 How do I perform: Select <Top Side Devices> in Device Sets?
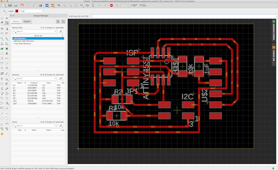(x=22, y=43)
